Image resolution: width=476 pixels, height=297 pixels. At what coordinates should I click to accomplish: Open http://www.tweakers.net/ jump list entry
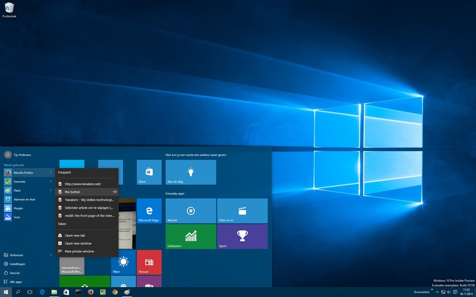click(87, 184)
